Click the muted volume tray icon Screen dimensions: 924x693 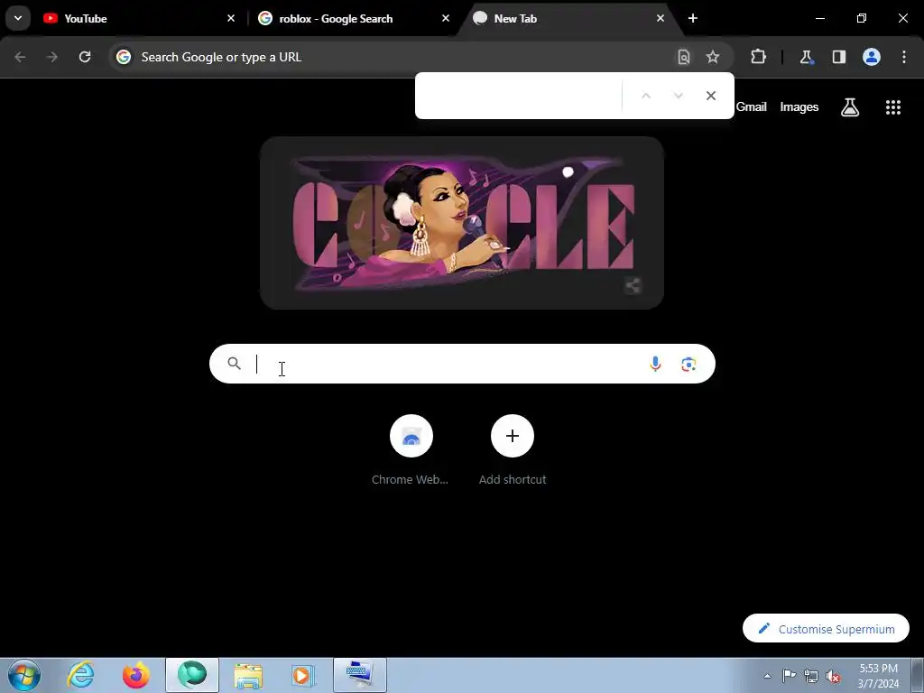[833, 676]
